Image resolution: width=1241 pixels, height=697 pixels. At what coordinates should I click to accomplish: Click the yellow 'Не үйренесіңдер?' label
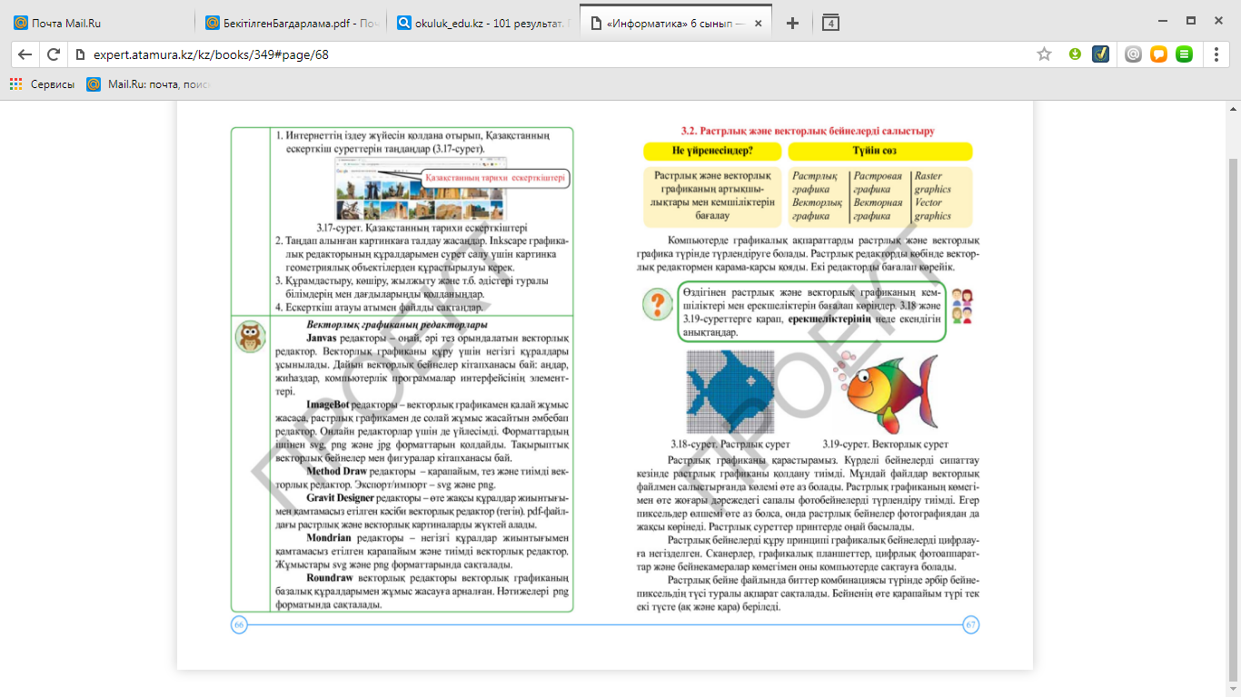712,151
